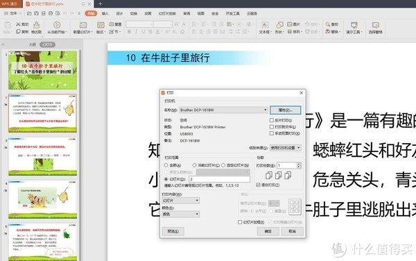The height and width of the screenshot is (261, 416).
Task: Click the Properties (属性) button in print dialog
Action: [x=285, y=110]
